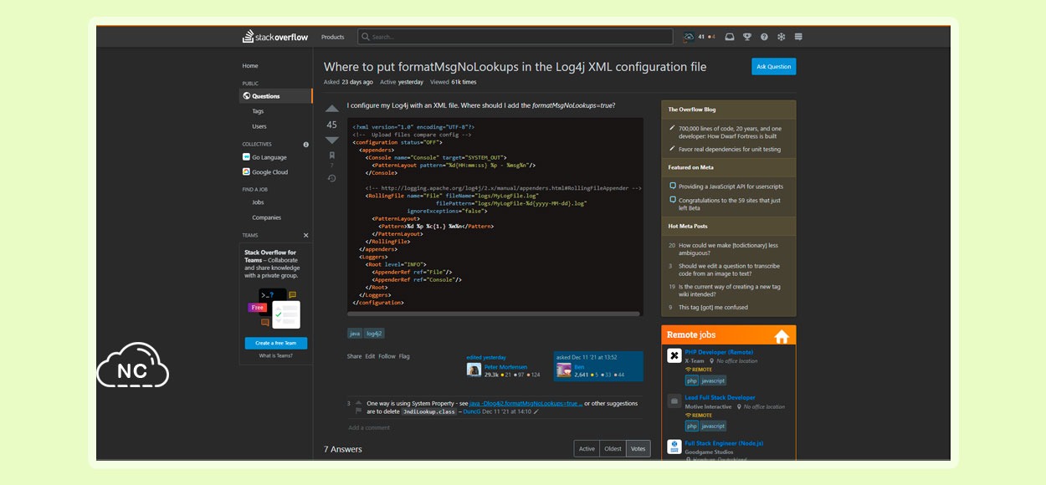
Task: Open the log4j2 tag
Action: 374,333
